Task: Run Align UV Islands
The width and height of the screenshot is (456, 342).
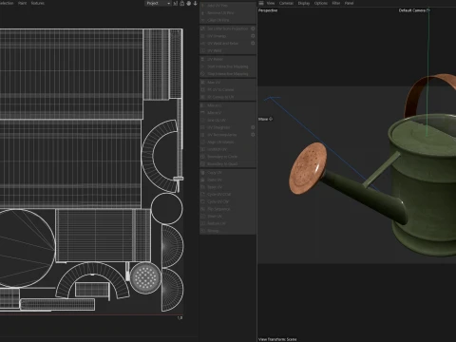Action: 228,142
